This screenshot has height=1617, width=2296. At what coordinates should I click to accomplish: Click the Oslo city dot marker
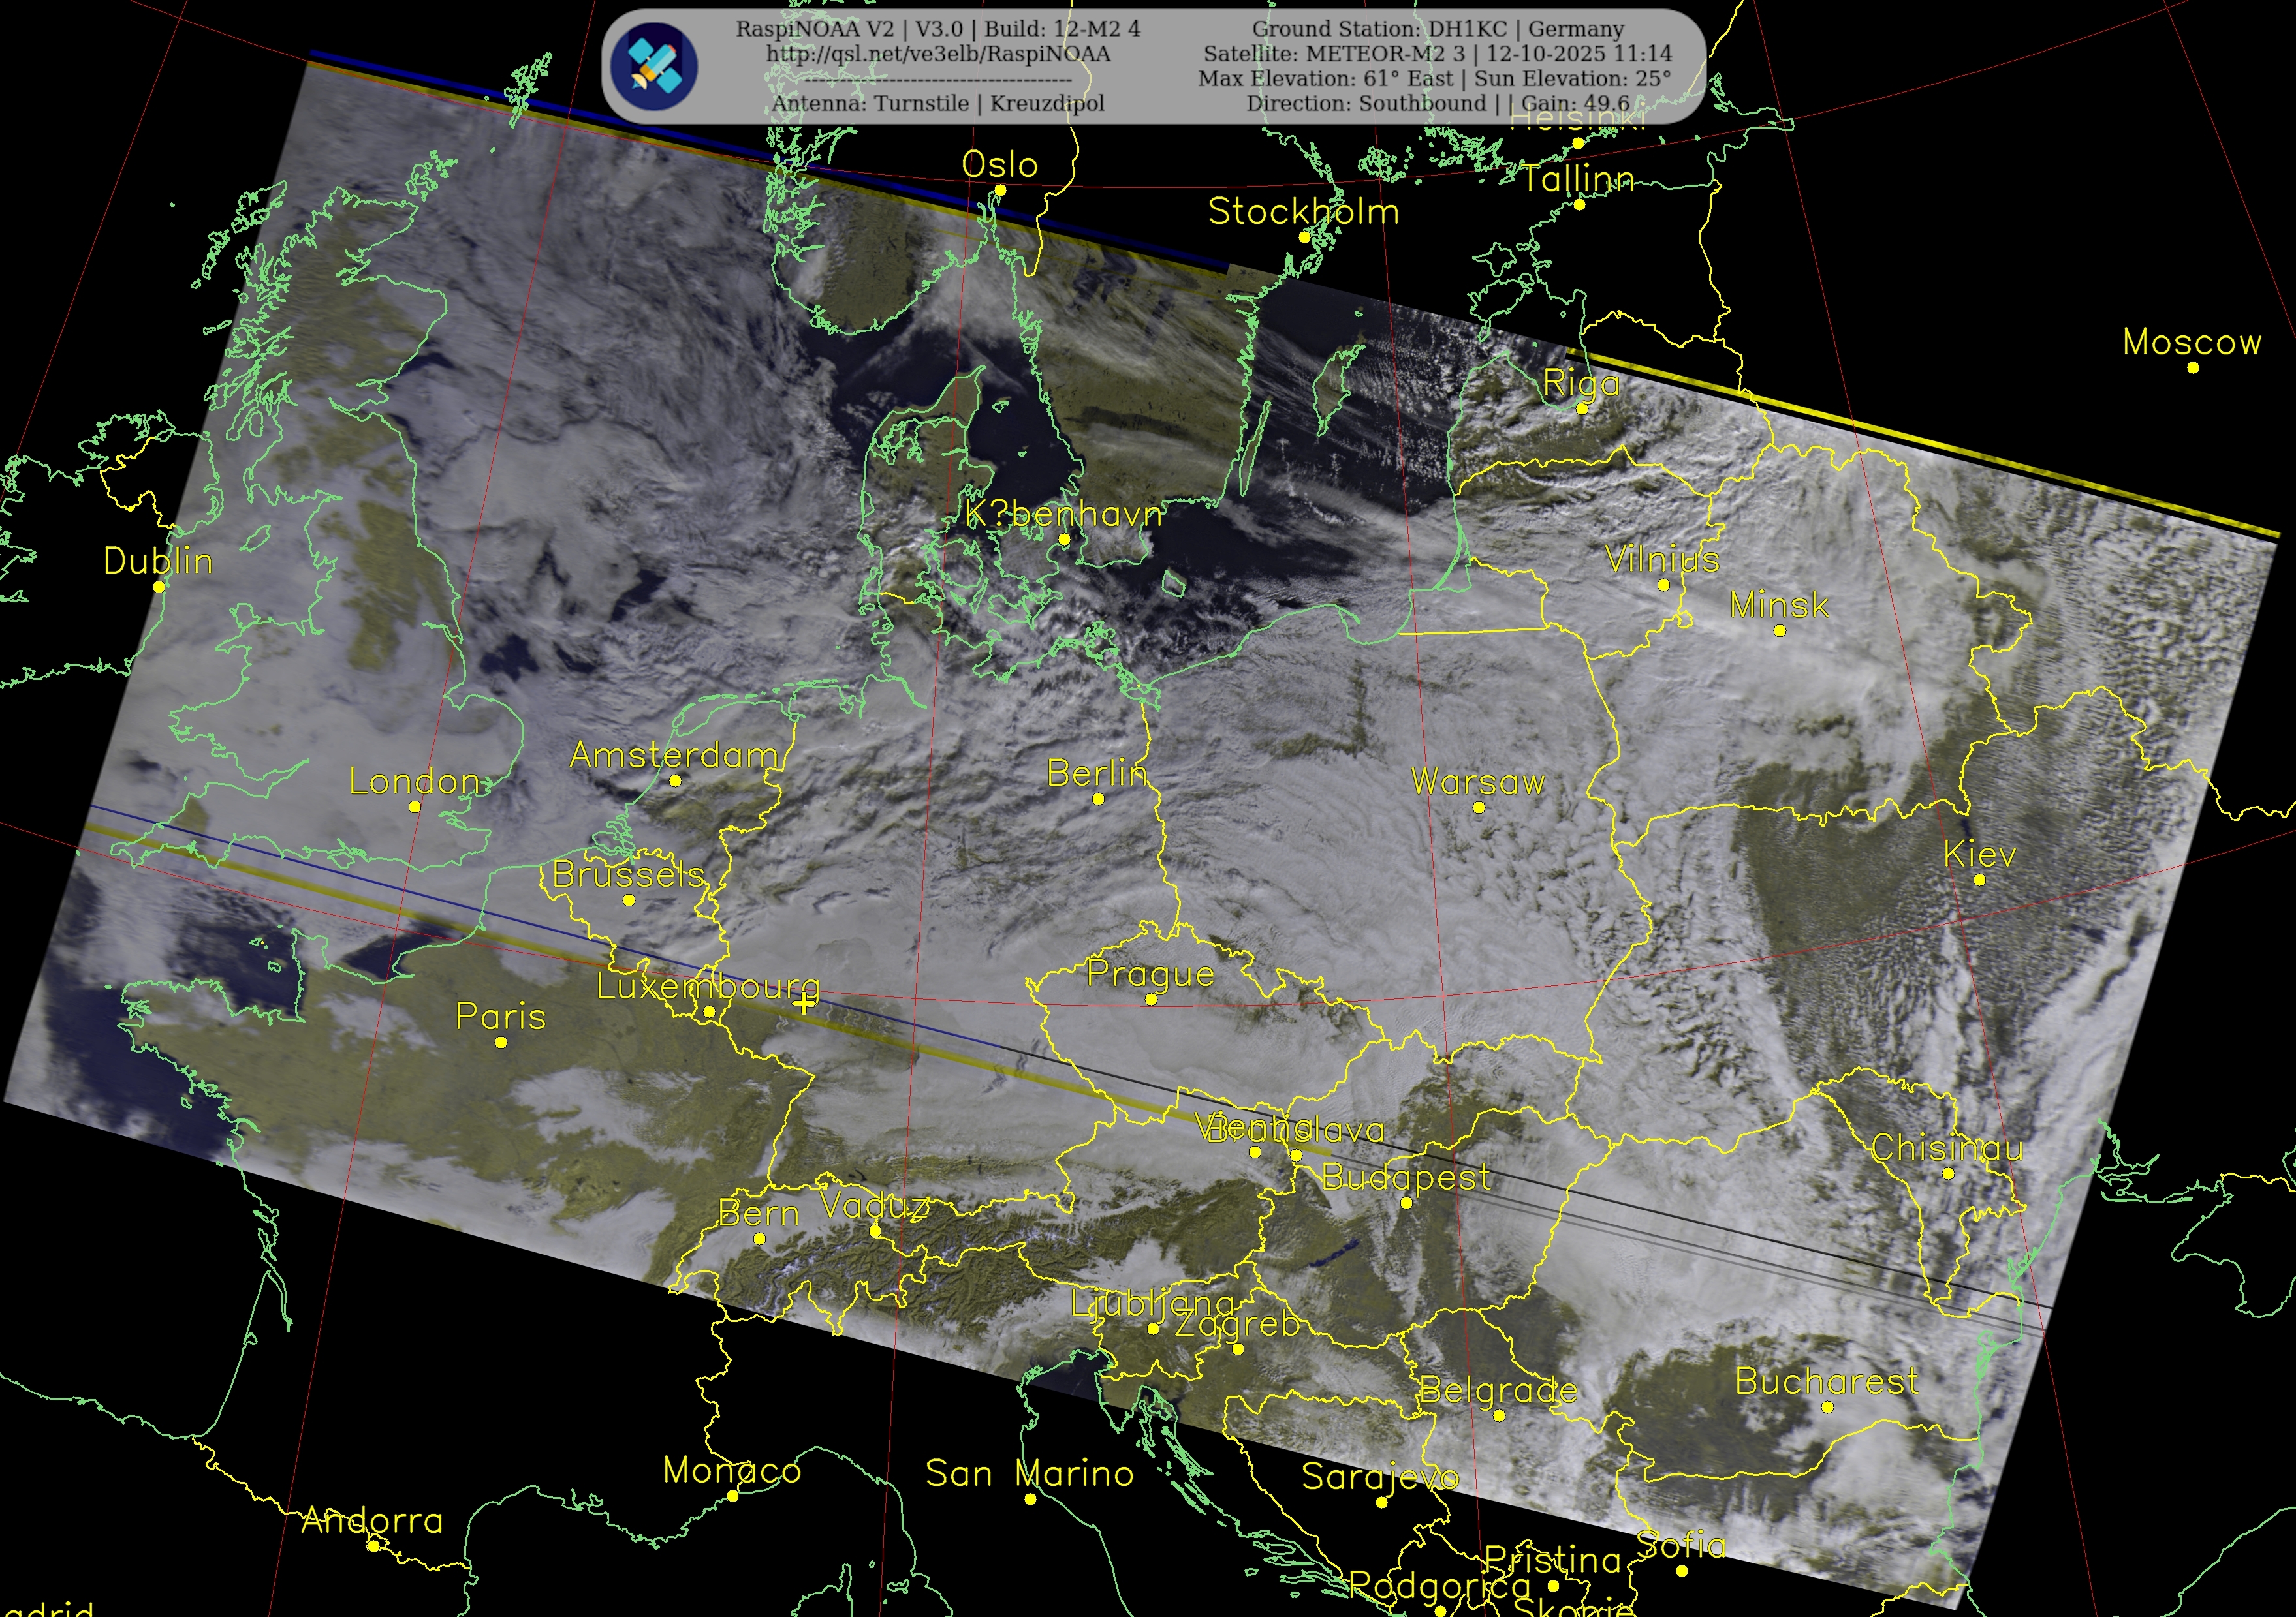coord(1000,190)
